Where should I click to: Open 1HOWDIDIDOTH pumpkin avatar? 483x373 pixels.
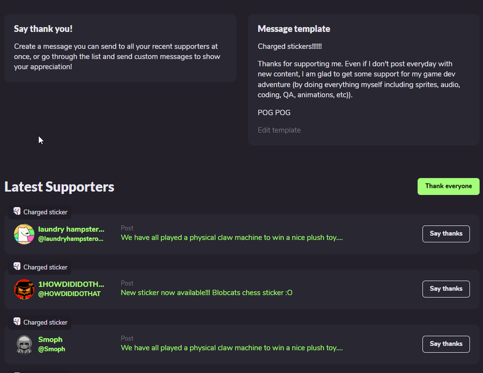(24, 289)
